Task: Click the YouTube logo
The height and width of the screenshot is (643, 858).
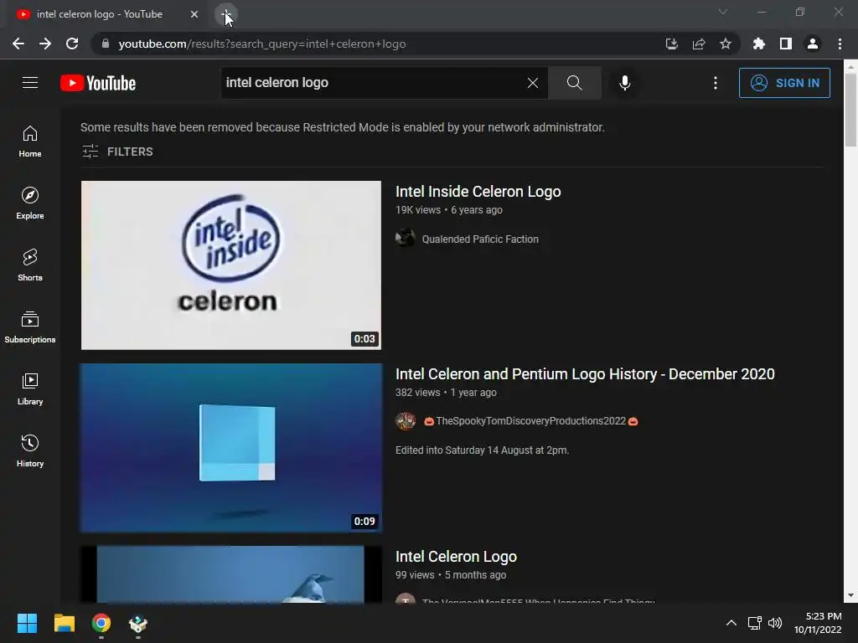Action: pos(98,83)
